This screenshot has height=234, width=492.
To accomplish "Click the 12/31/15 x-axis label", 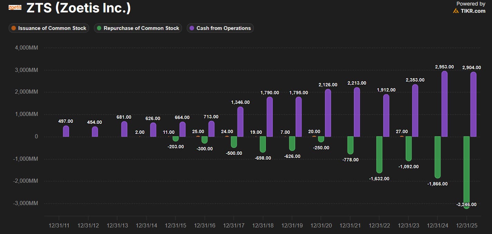I will click(175, 226).
